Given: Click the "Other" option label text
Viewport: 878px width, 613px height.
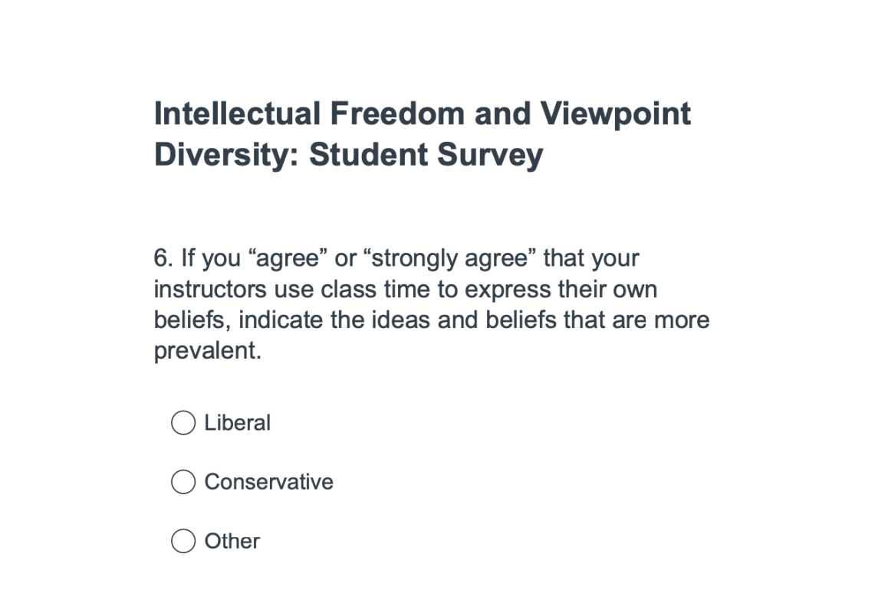Looking at the screenshot, I should (x=232, y=541).
